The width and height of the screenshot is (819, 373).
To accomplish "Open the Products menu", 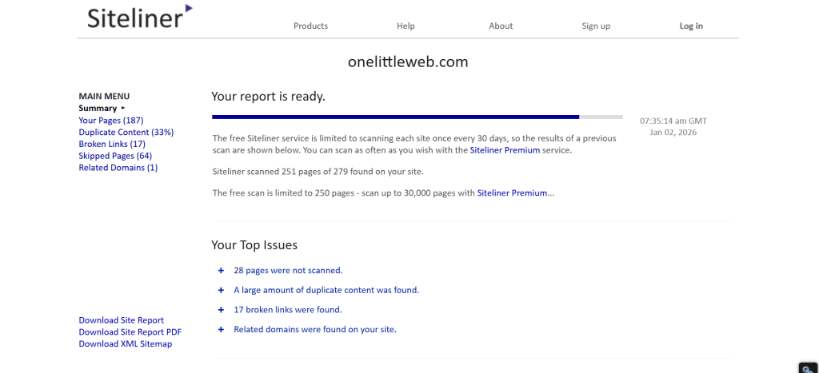I will [310, 26].
